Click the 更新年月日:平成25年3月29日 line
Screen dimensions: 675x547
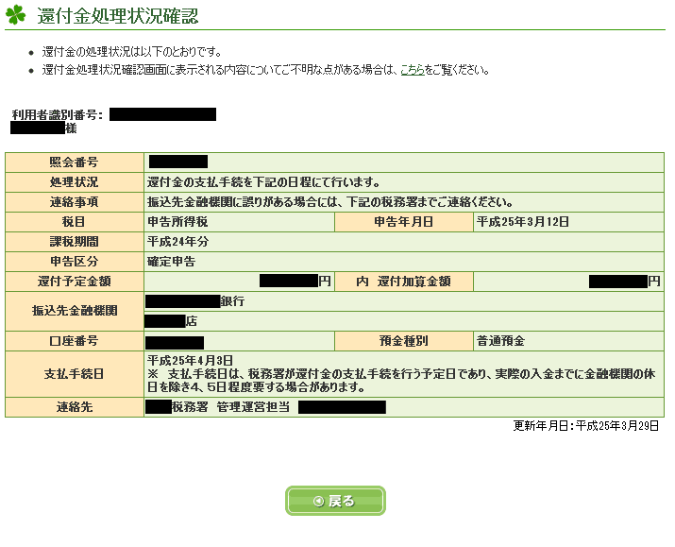pyautogui.click(x=586, y=426)
